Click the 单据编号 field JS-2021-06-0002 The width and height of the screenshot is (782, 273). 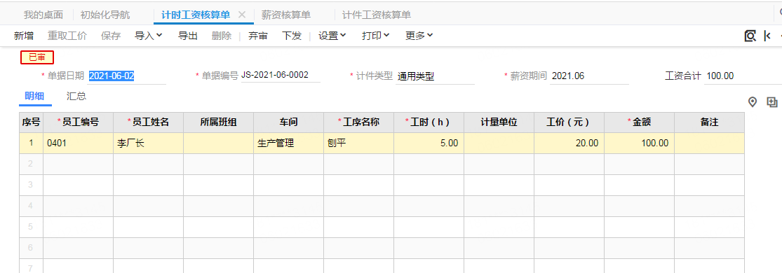click(x=281, y=76)
